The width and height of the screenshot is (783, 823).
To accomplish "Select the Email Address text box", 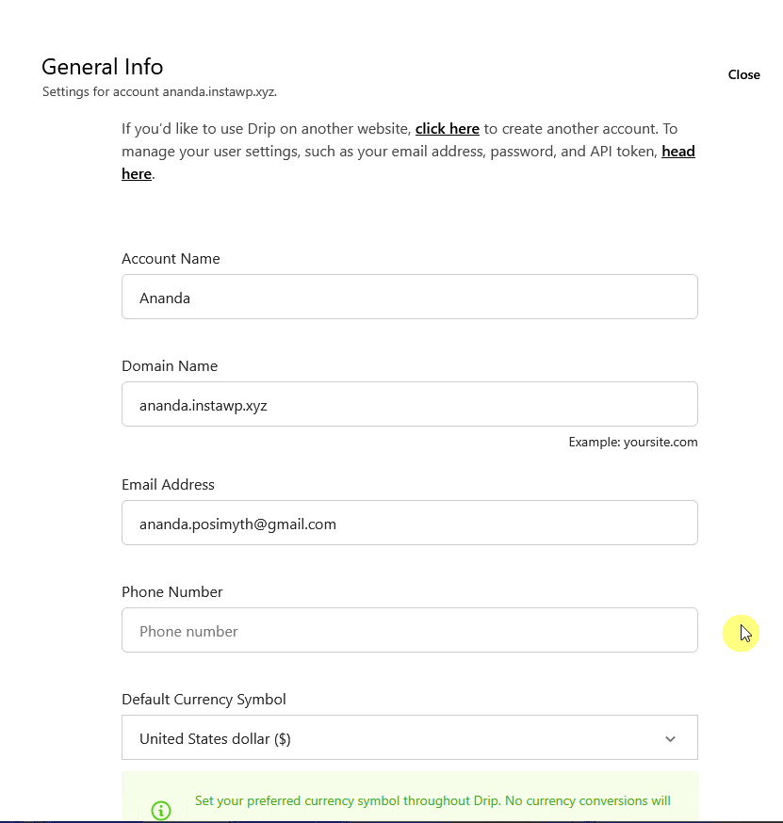I will (x=409, y=523).
